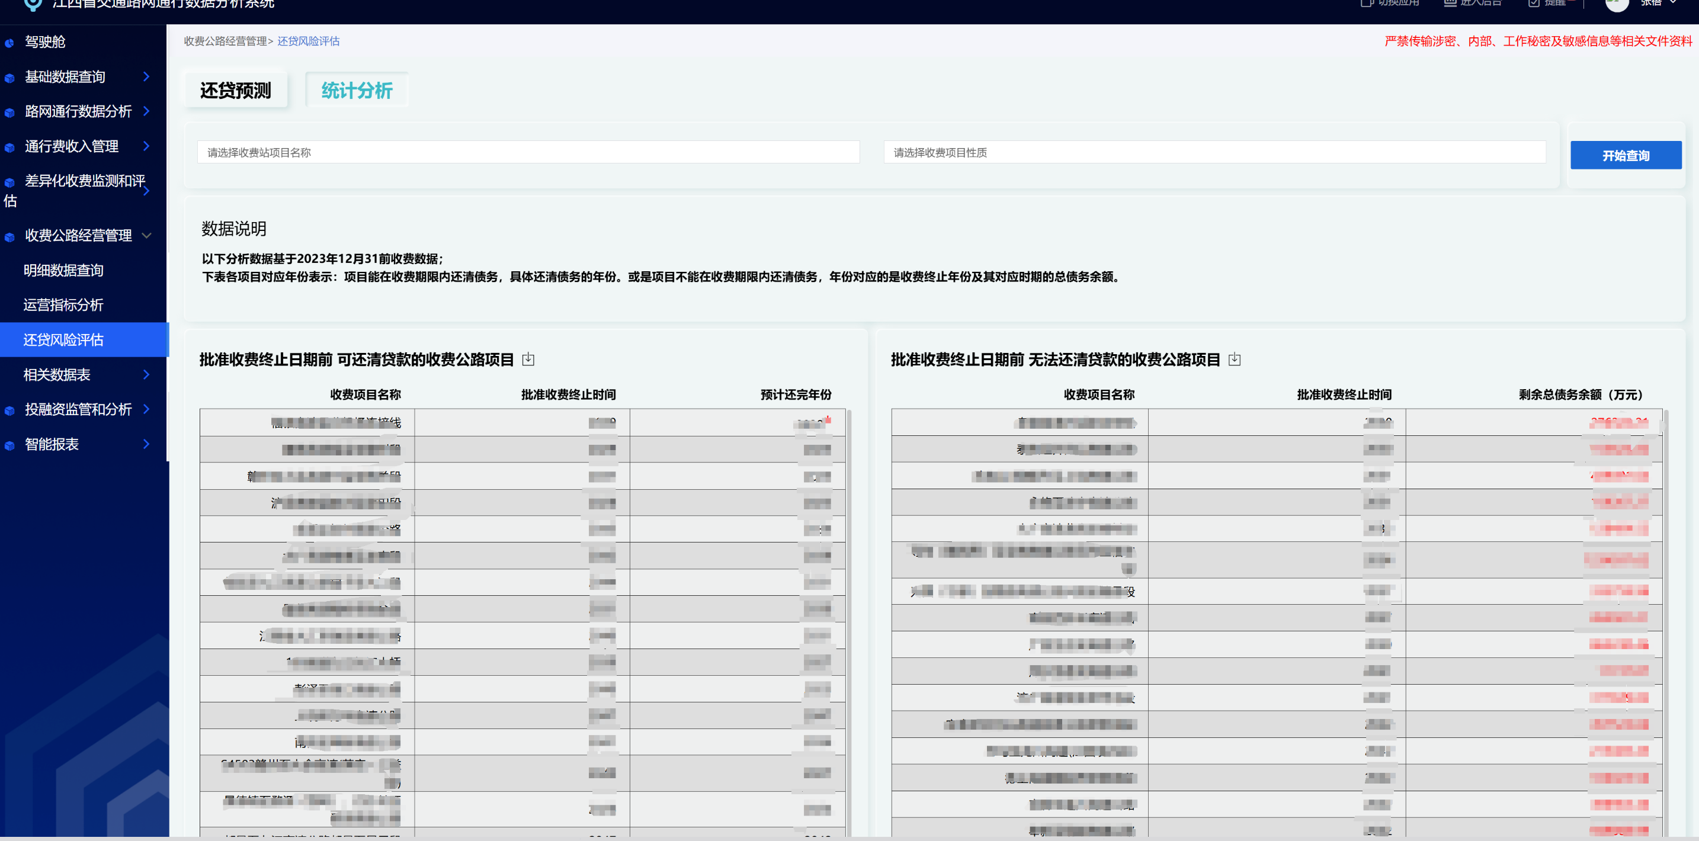Click the 以下分析数据基于2023年12月31日前收费数据 line

(x=322, y=259)
